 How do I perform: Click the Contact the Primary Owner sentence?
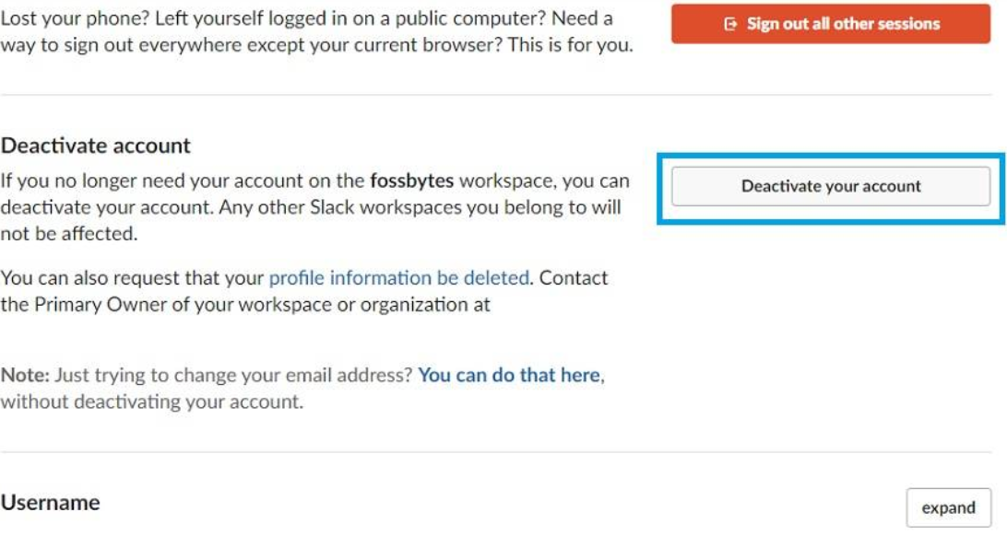click(304, 291)
